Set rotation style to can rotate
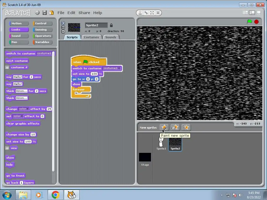This screenshot has height=200, width=267. 63,23
